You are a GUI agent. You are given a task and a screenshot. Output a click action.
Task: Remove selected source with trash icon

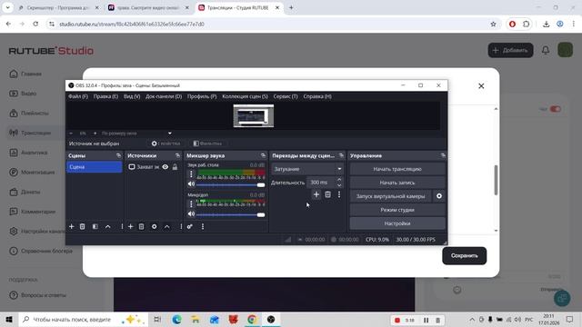(142, 226)
